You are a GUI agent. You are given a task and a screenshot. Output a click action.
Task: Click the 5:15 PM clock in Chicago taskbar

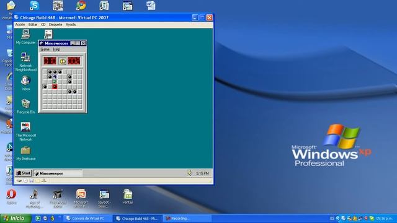202,173
